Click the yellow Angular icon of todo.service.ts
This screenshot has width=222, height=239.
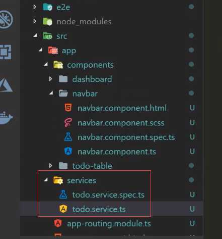click(x=63, y=209)
